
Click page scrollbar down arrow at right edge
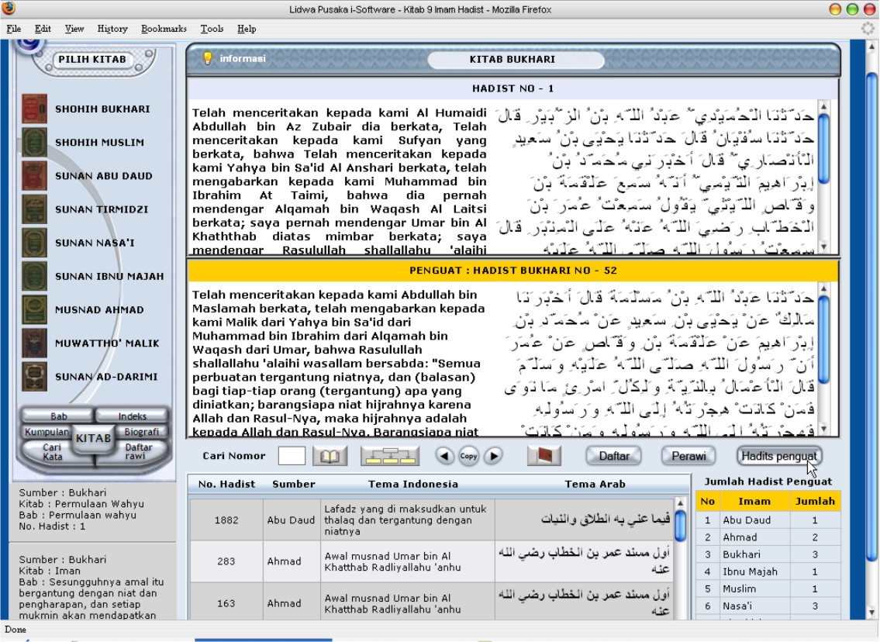click(x=872, y=613)
